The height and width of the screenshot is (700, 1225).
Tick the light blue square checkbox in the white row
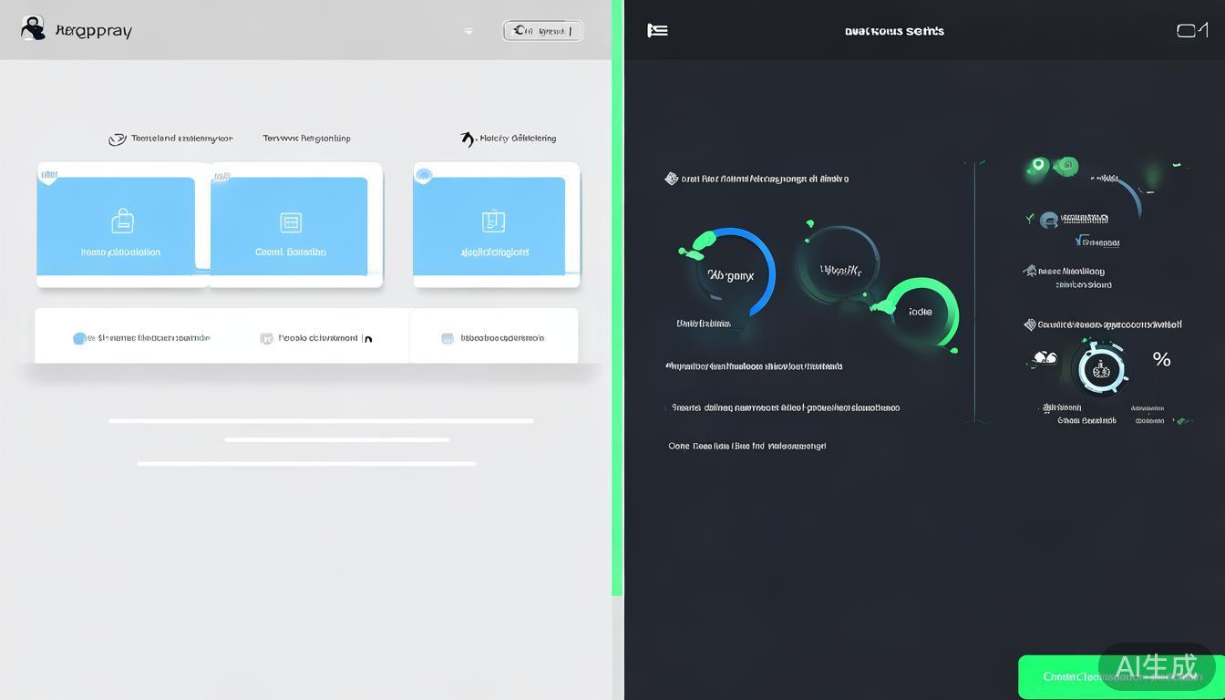coord(448,338)
